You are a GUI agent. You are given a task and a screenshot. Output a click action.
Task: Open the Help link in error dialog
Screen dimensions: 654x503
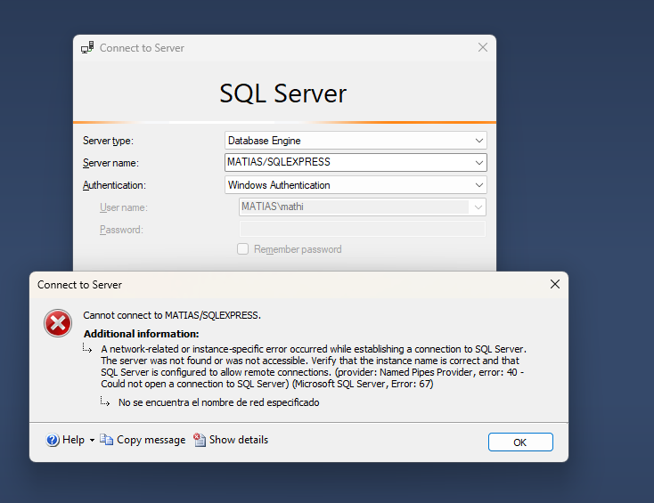[x=73, y=440]
